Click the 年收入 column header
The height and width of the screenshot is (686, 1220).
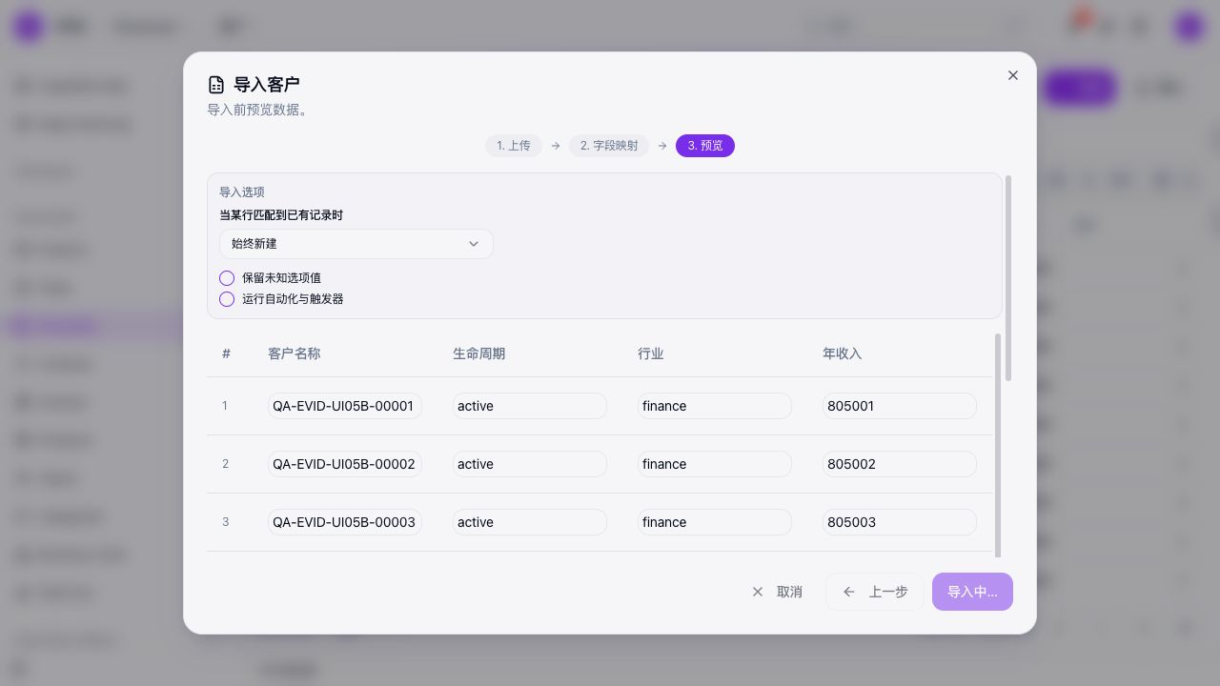click(843, 353)
